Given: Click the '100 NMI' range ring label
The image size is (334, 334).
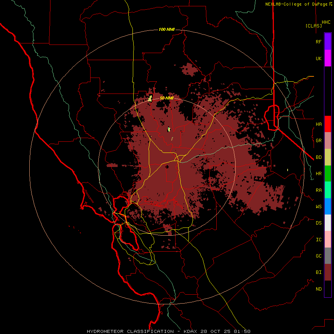Looking at the screenshot, I should pyautogui.click(x=167, y=29).
